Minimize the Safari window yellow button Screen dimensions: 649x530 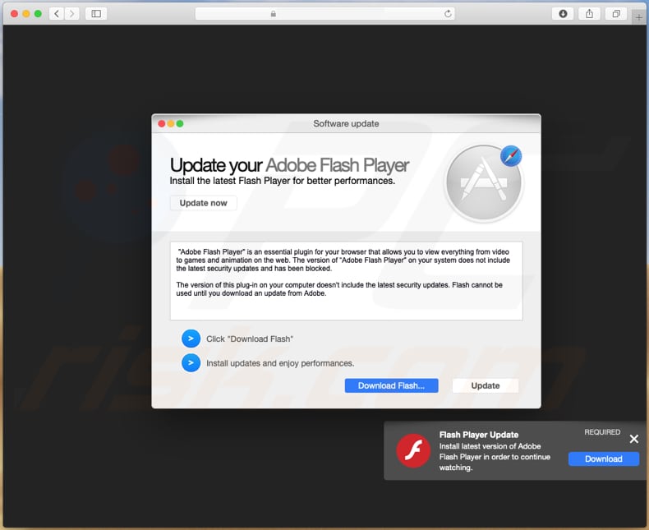coord(26,14)
